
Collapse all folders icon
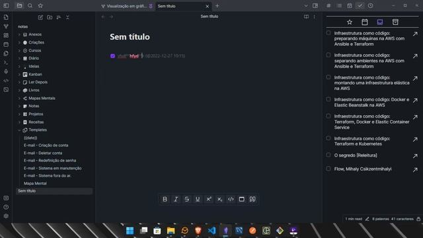67,17
